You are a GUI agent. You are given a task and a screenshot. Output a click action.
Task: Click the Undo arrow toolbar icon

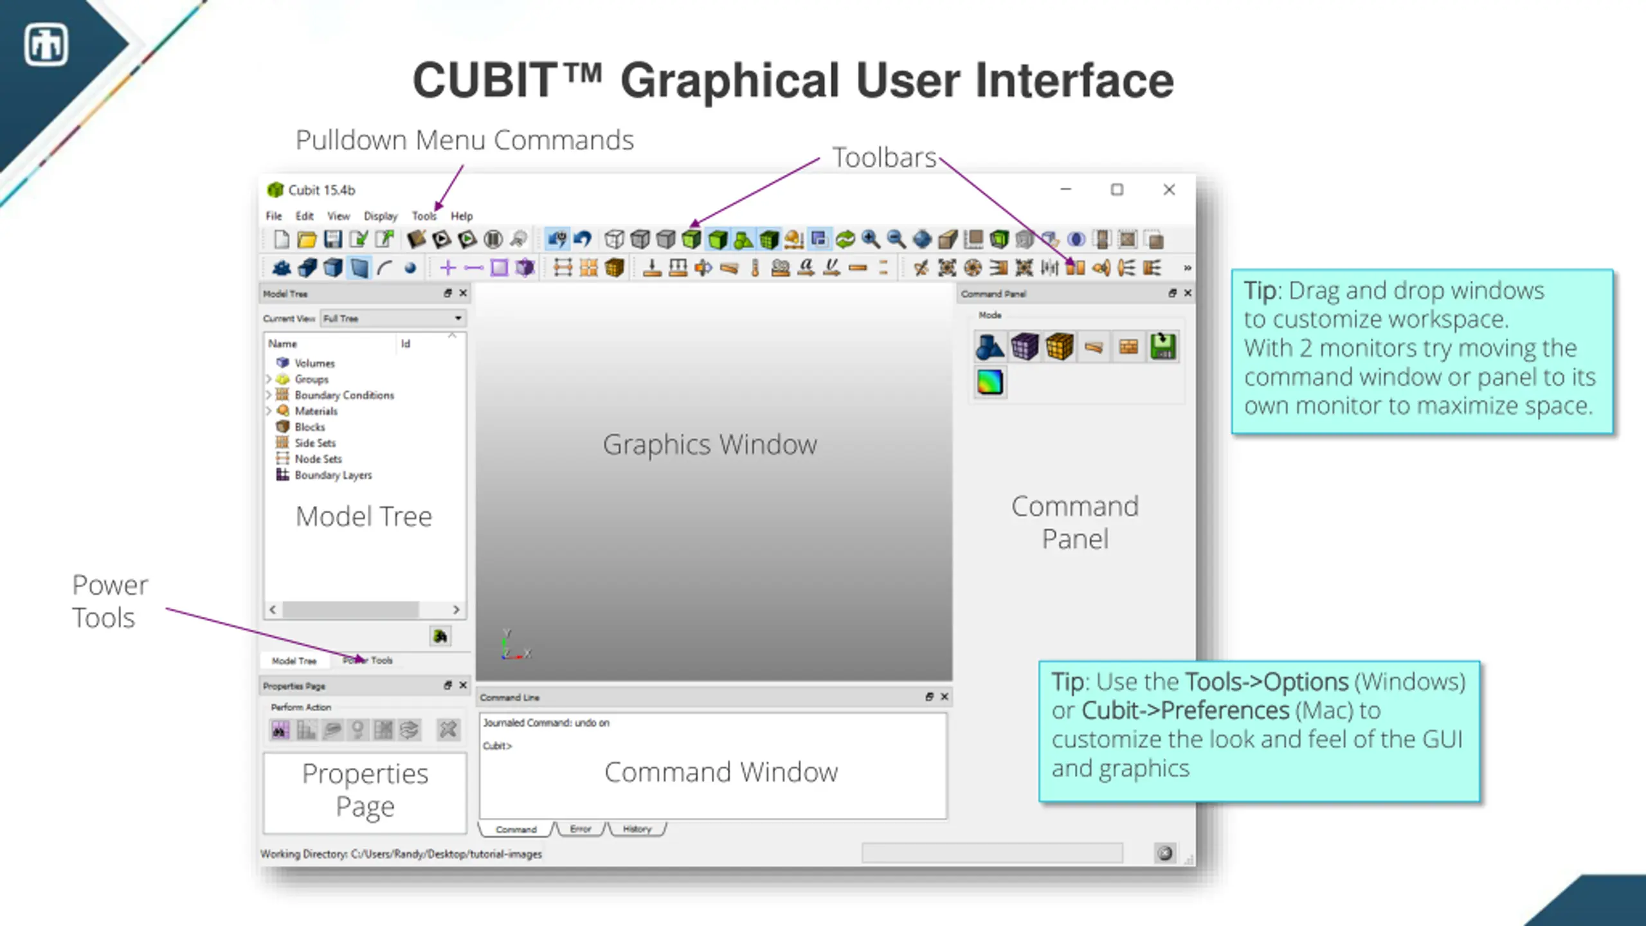pos(583,240)
